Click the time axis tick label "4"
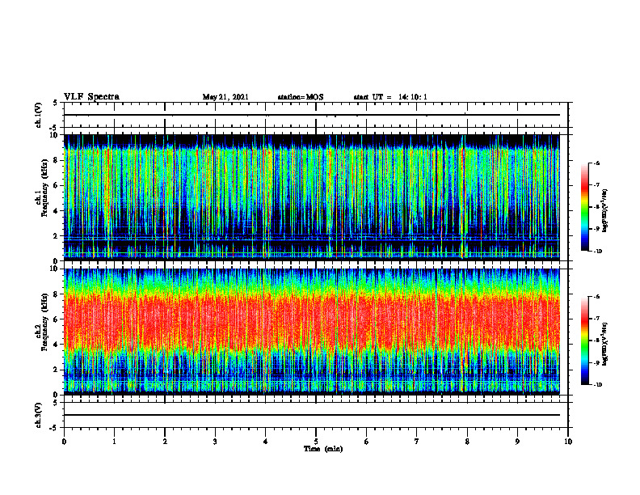This screenshot has width=640, height=495. [265, 442]
